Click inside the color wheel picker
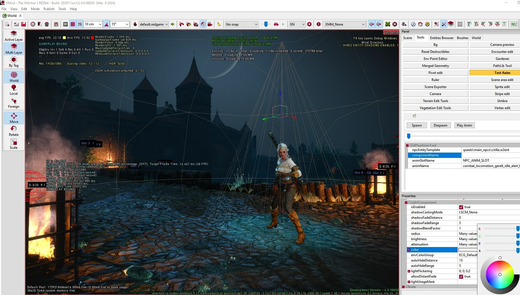520x295 pixels. click(500, 275)
